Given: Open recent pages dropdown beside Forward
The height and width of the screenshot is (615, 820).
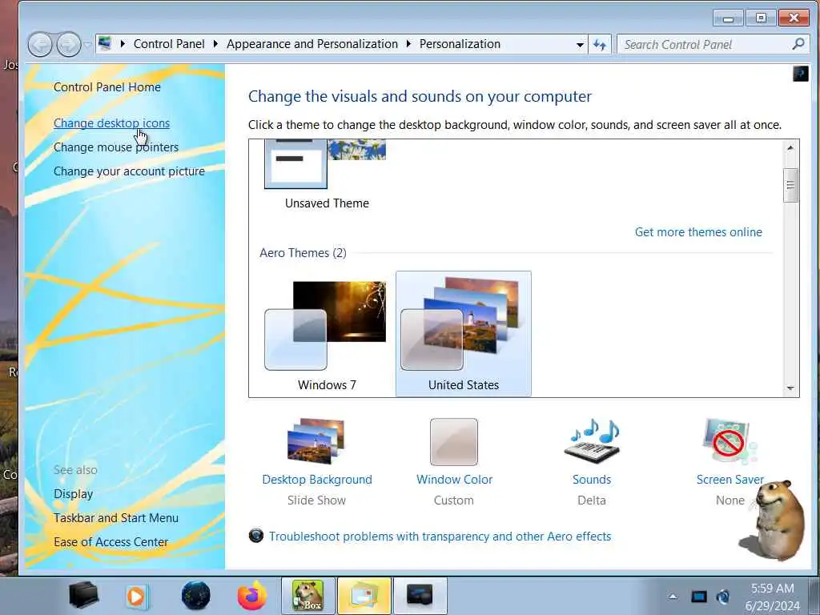Looking at the screenshot, I should point(87,45).
